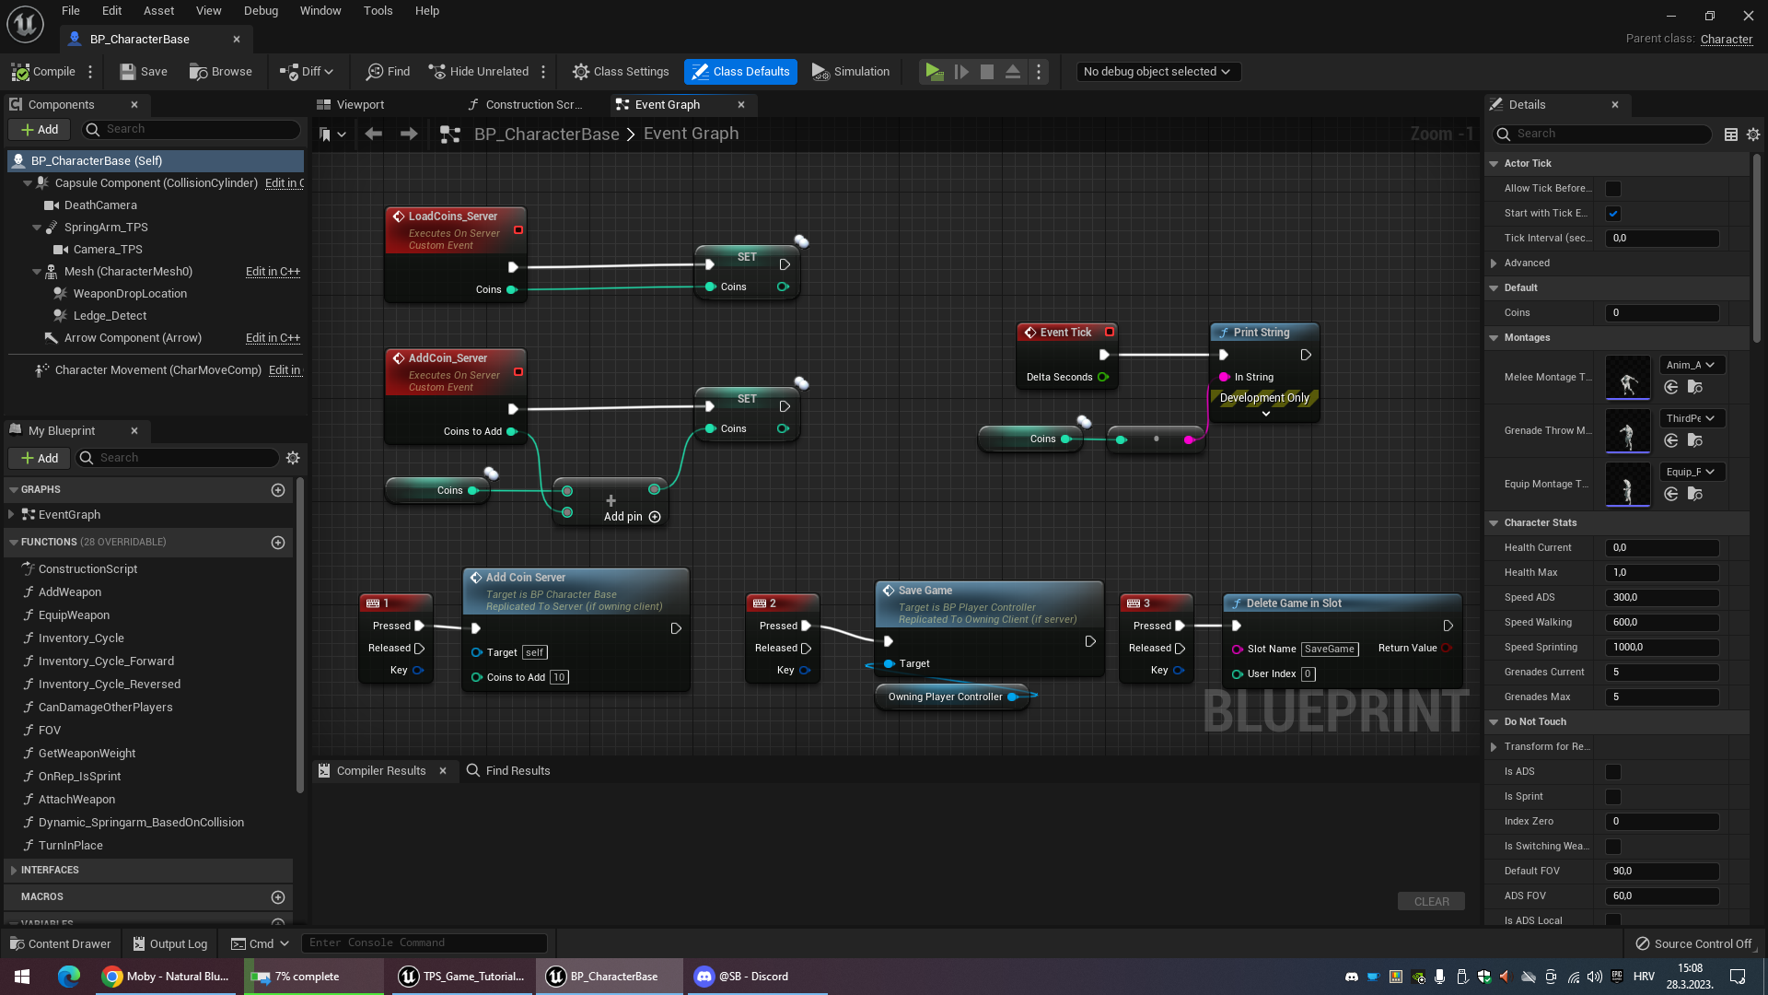
Task: Toggle the Is ADS checkbox
Action: coord(1612,772)
